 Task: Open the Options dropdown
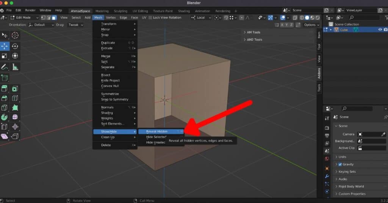coord(311,25)
